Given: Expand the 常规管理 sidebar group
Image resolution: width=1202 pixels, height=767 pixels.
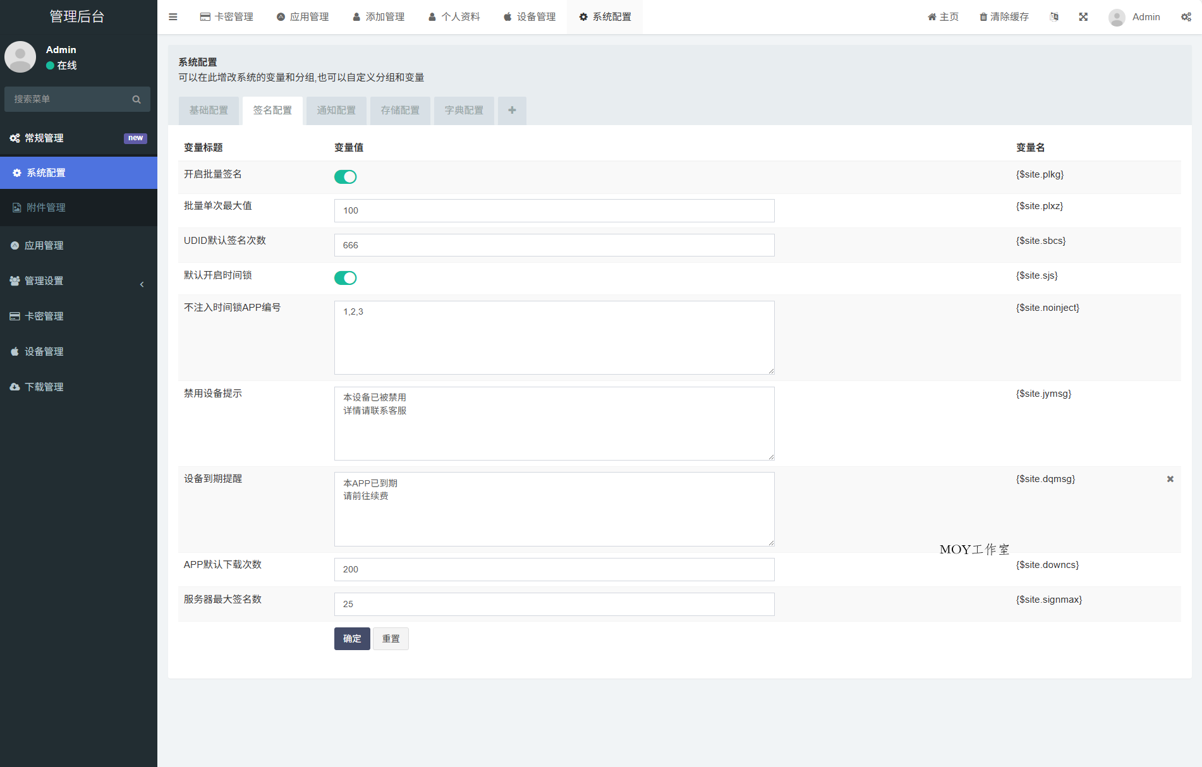Looking at the screenshot, I should coord(78,138).
